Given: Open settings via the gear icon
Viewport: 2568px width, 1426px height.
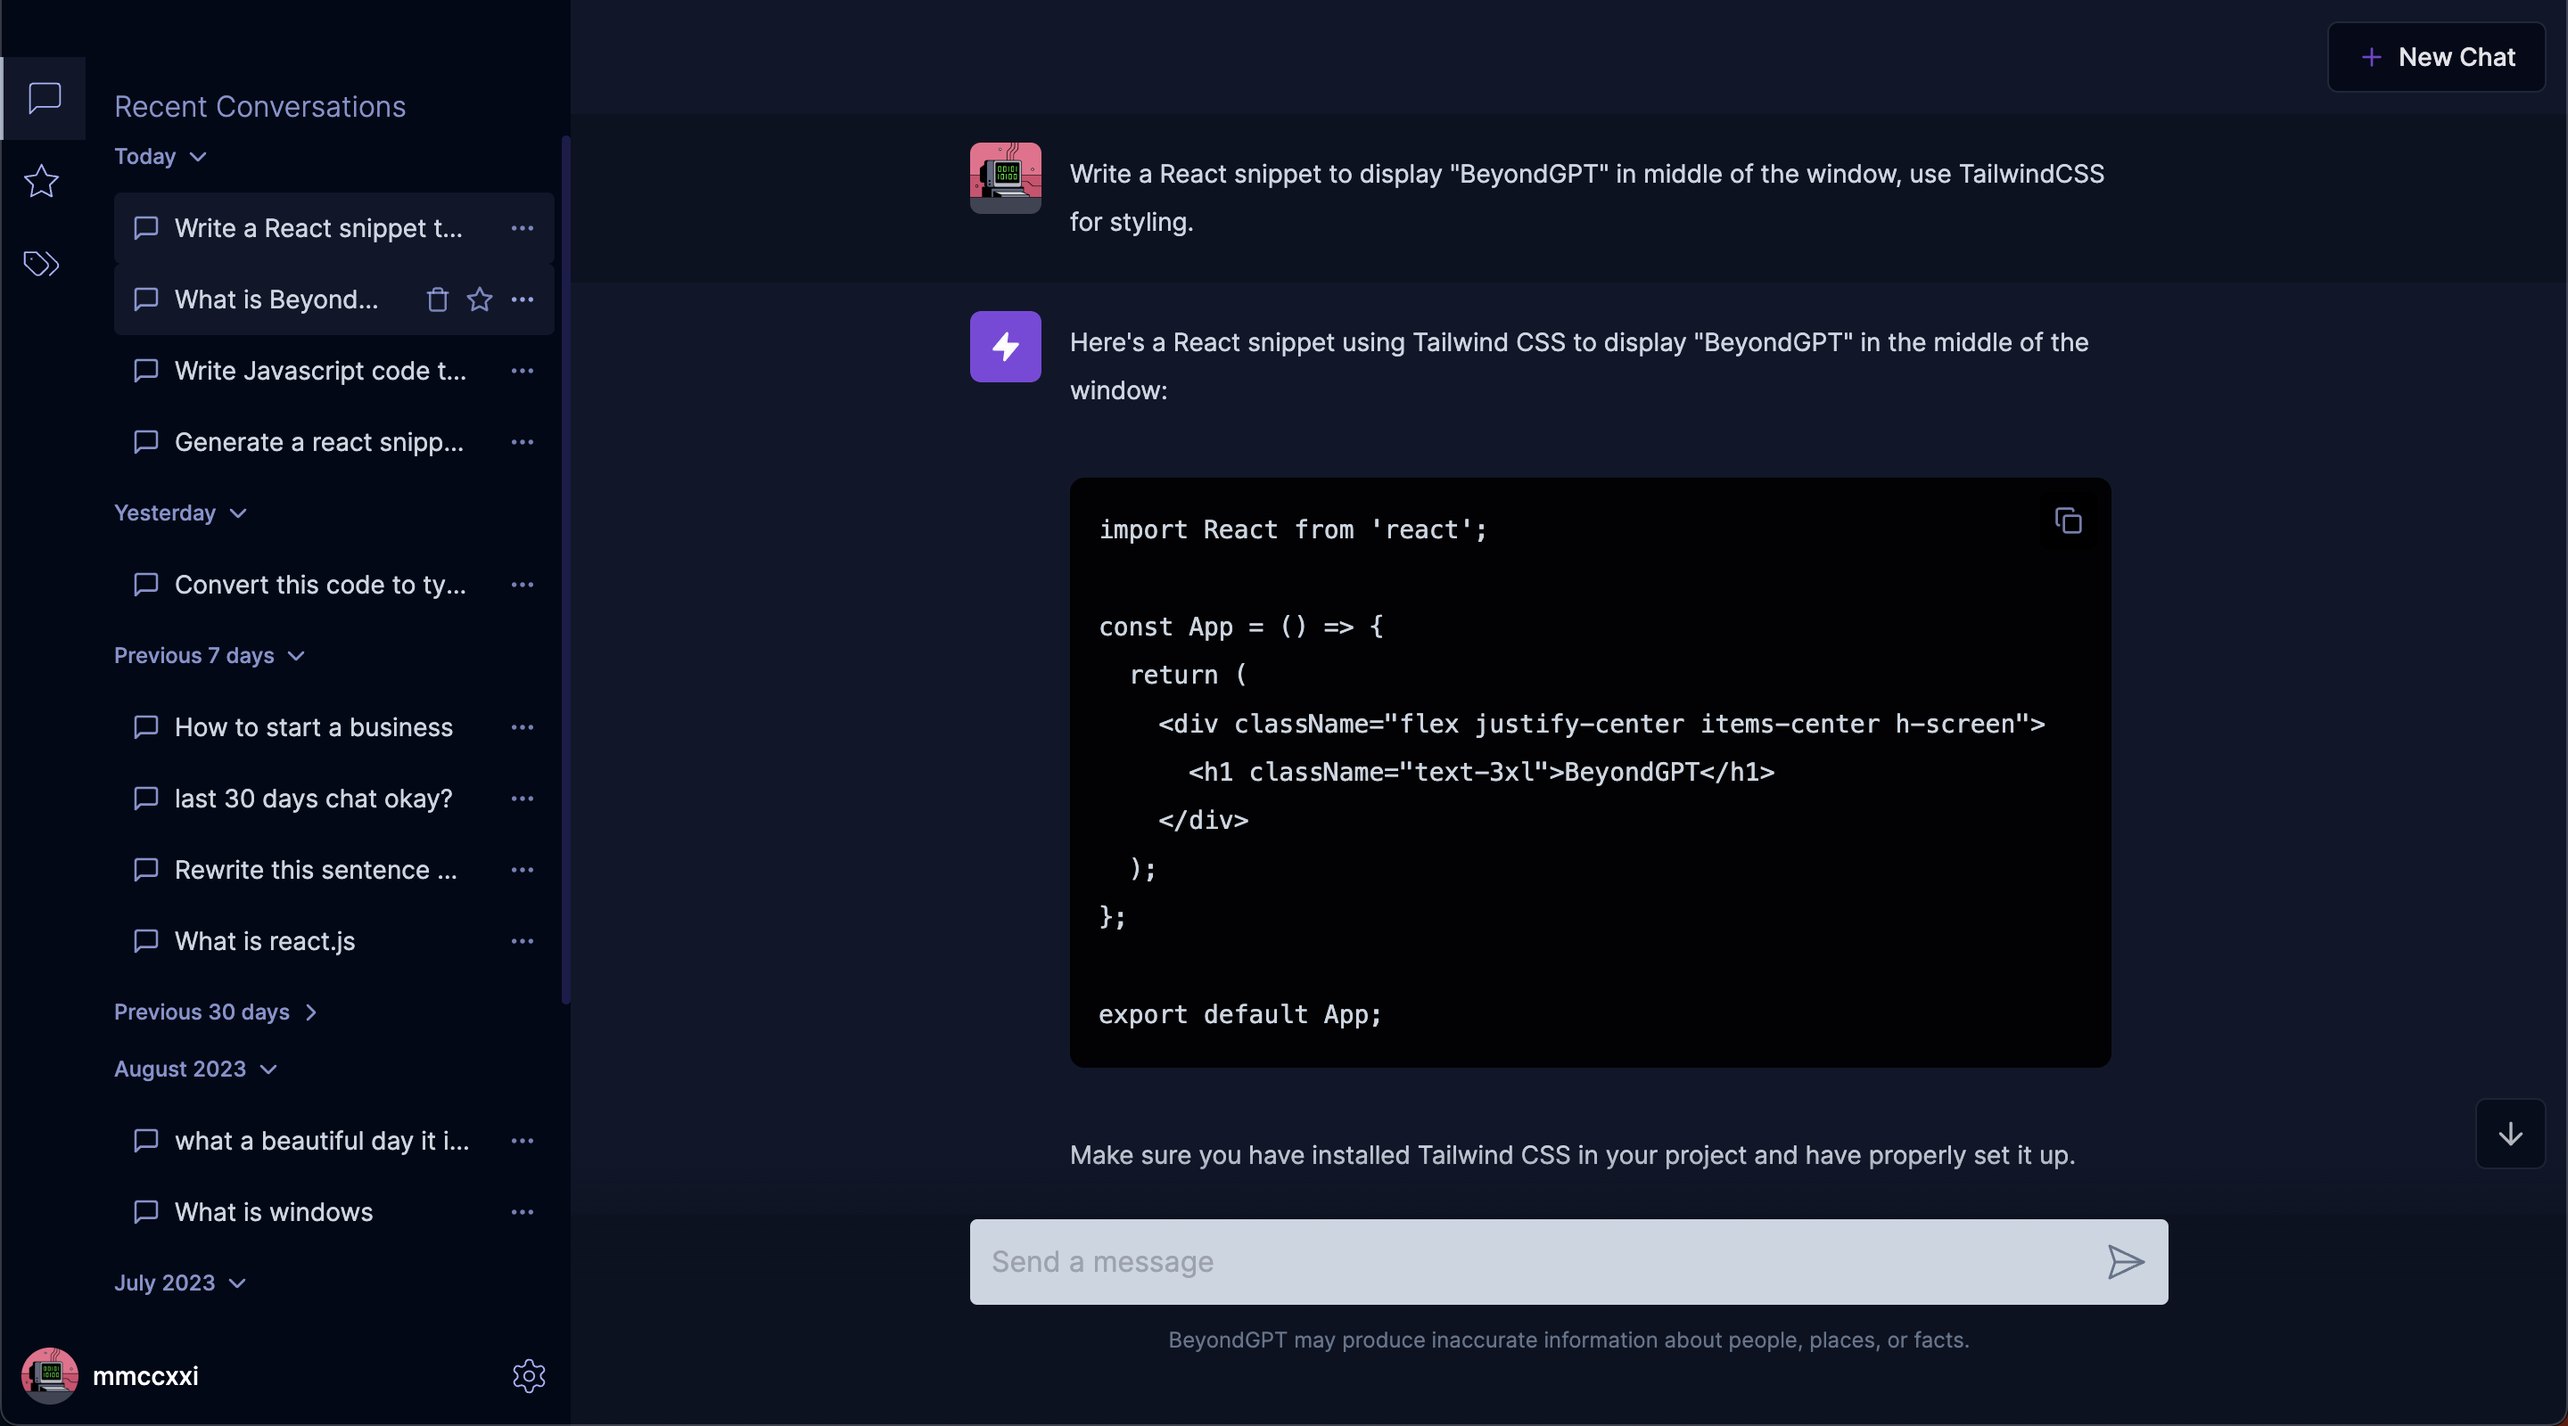Looking at the screenshot, I should tap(529, 1375).
